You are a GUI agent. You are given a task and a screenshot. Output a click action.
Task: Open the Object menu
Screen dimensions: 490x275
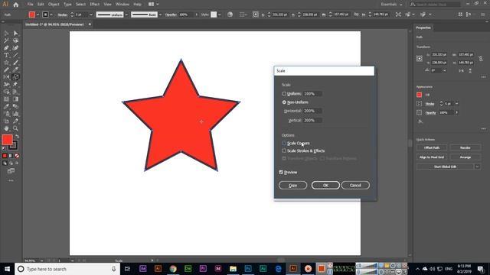54,5
